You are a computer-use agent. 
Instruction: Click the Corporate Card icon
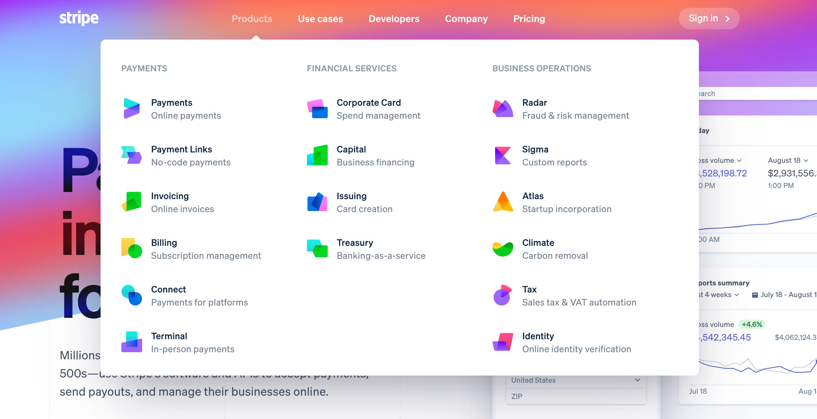(x=317, y=108)
